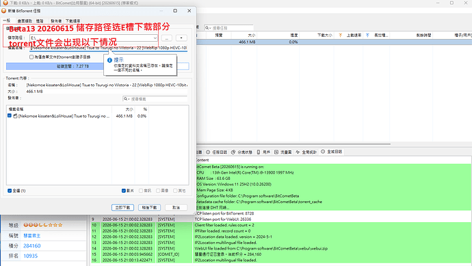Click the blue arrow column header icon

point(367,35)
